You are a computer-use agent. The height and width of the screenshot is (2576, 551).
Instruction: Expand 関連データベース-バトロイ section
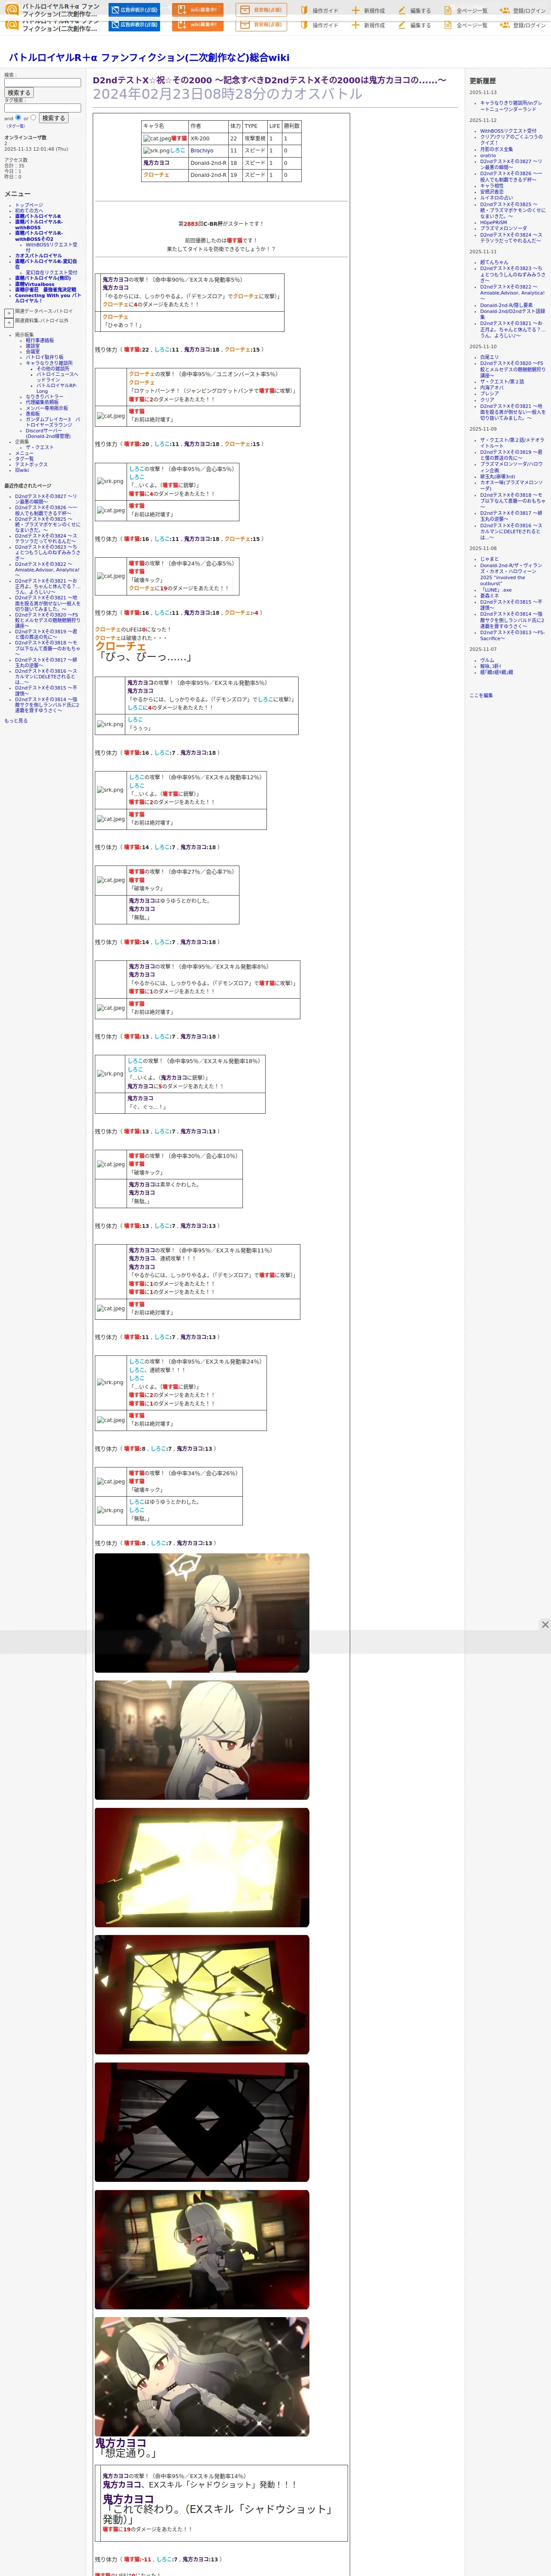click(9, 313)
